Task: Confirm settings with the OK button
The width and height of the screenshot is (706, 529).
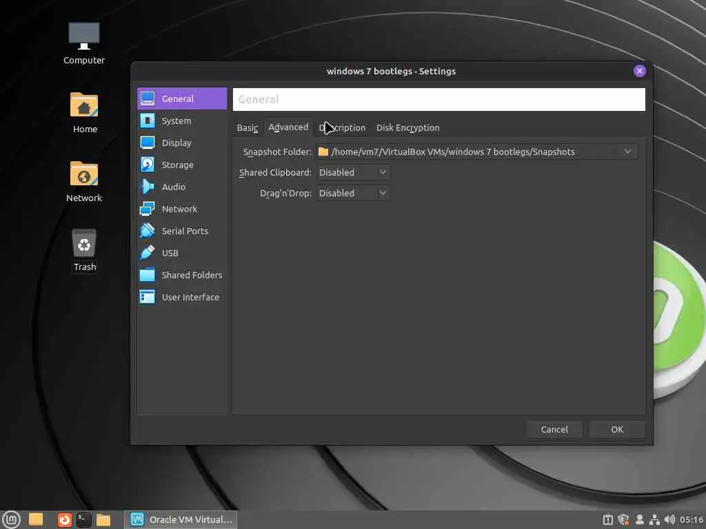Action: click(617, 429)
